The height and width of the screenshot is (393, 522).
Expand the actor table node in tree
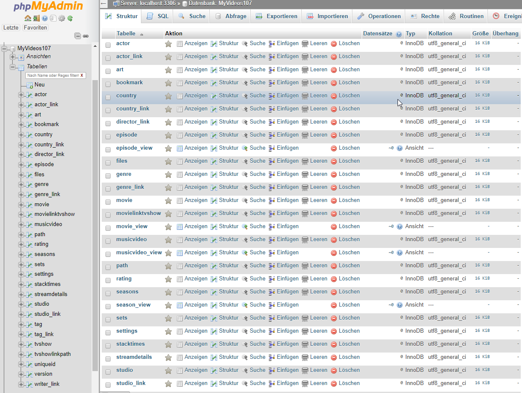pyautogui.click(x=21, y=95)
